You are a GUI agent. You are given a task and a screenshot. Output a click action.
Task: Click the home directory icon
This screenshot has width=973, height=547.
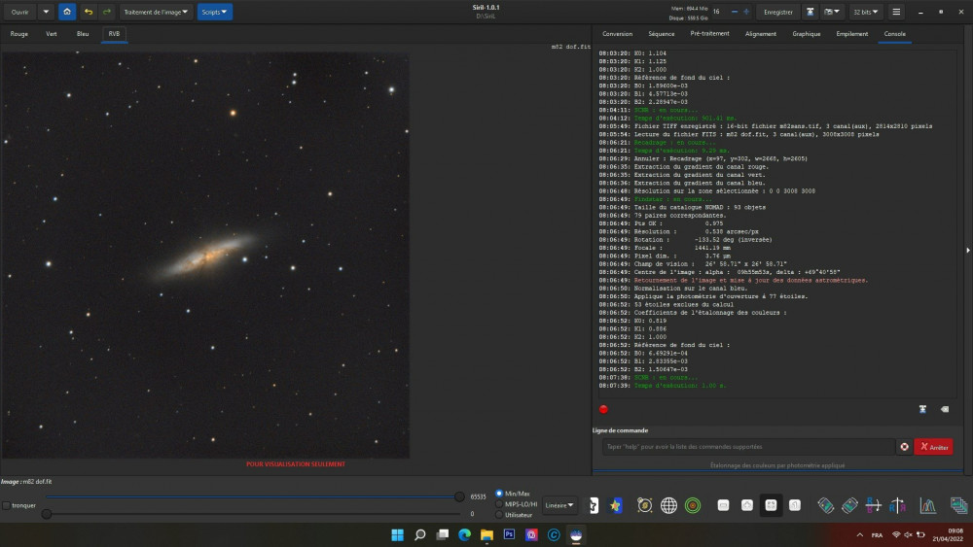point(67,12)
